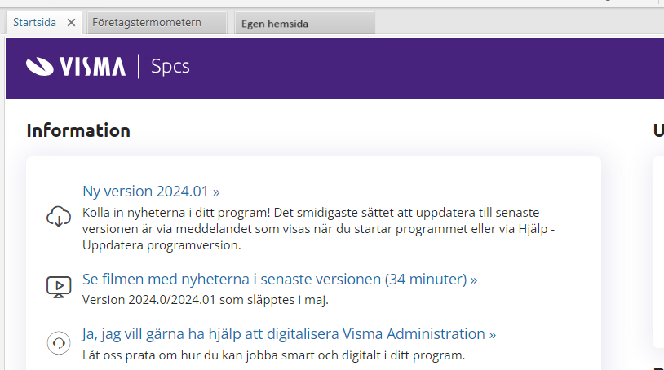This screenshot has height=370, width=664.
Task: Click the Visma logo in the header
Action: click(x=75, y=66)
